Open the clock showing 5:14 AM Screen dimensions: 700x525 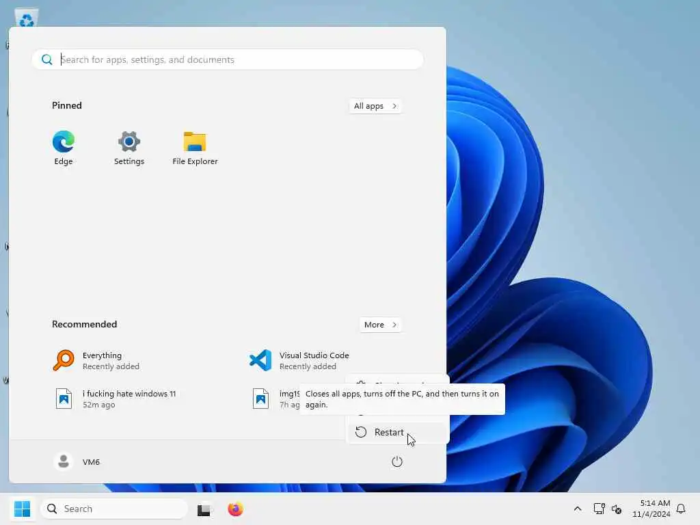click(x=651, y=509)
